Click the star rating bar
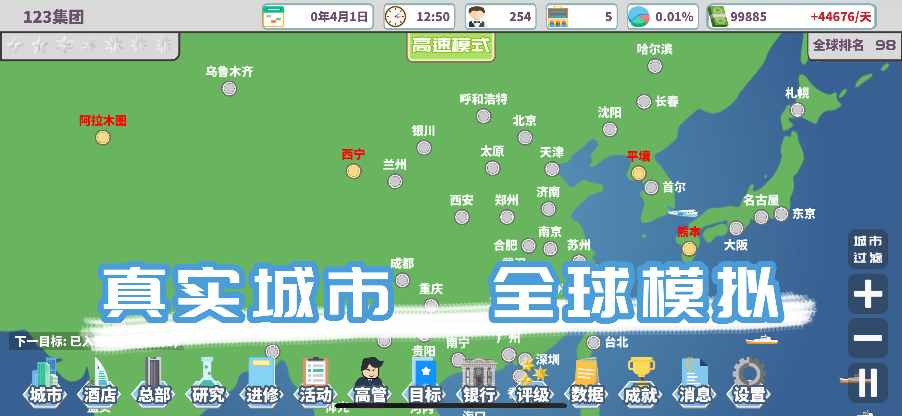 pyautogui.click(x=90, y=46)
